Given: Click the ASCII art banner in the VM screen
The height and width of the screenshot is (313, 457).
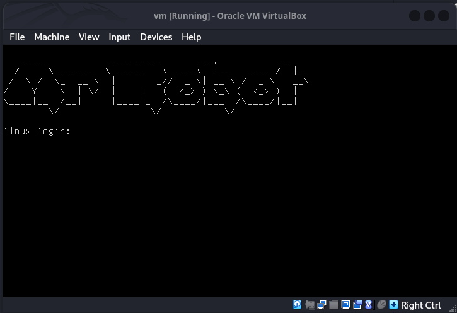Looking at the screenshot, I should pyautogui.click(x=156, y=88).
